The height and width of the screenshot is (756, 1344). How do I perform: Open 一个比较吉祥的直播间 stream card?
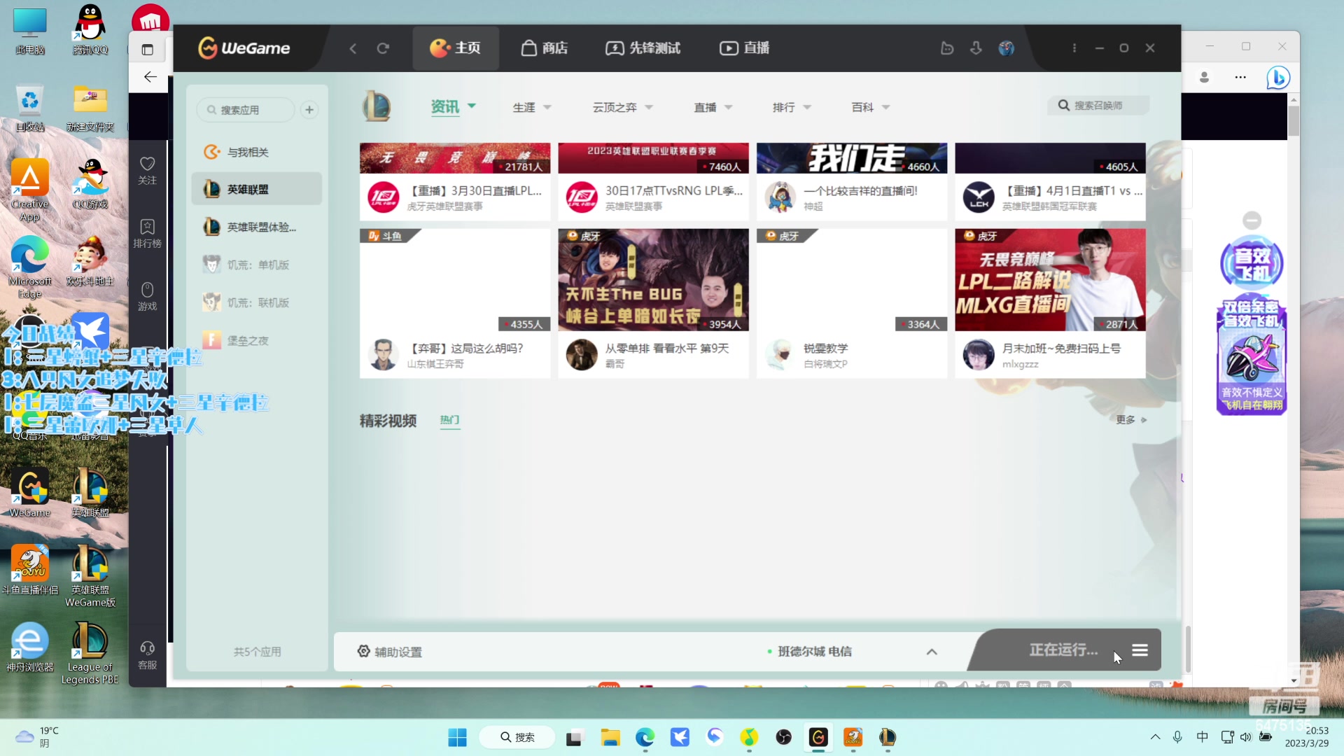(x=852, y=182)
